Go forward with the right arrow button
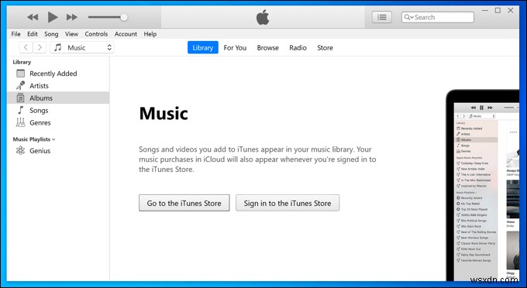Screen dimensions: 527x288 (40, 47)
